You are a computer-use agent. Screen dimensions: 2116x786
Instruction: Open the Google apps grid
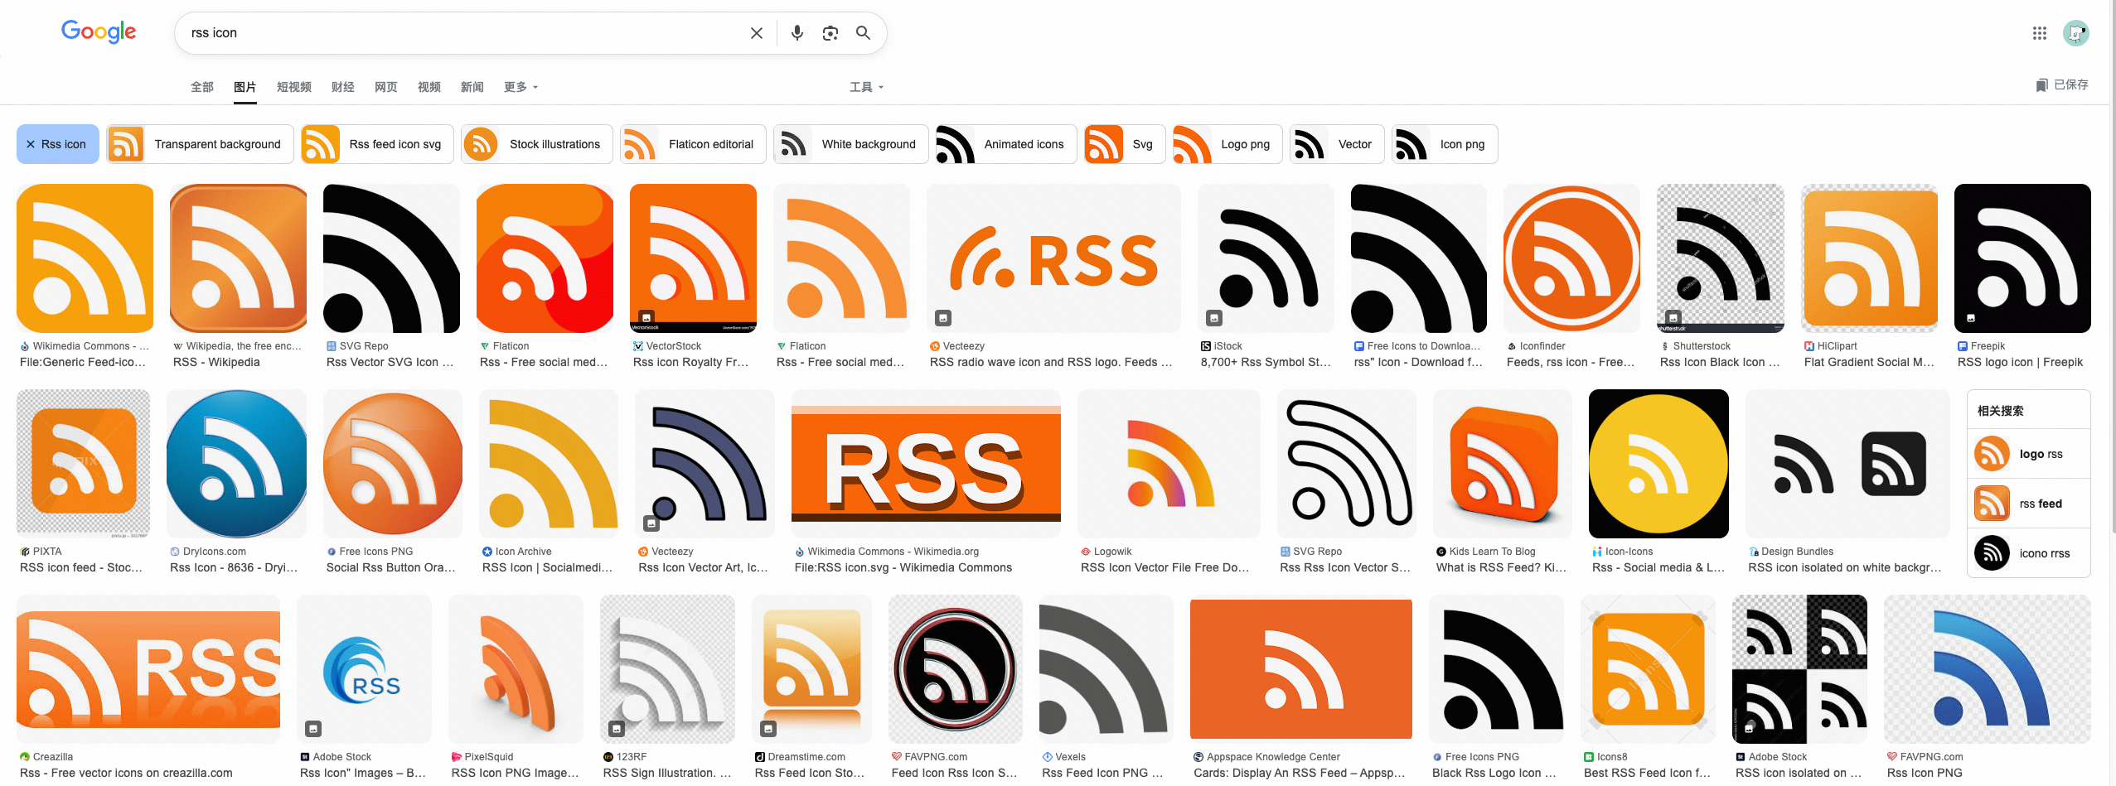click(x=2039, y=33)
